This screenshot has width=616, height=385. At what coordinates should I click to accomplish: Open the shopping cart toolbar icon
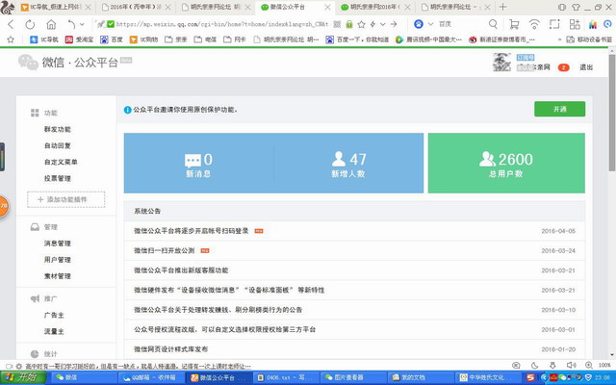514,24
